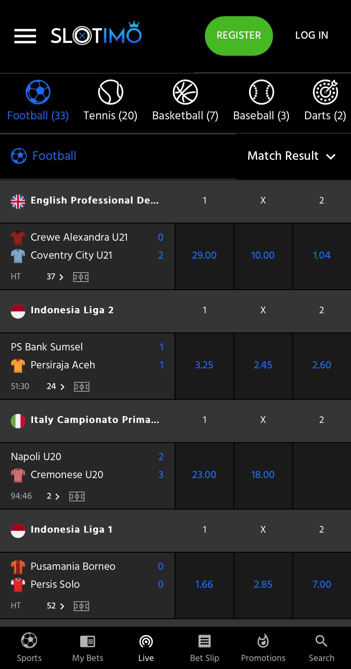This screenshot has width=351, height=669.
Task: Open pitch view for Crewe Alexandra match
Action: pos(81,277)
